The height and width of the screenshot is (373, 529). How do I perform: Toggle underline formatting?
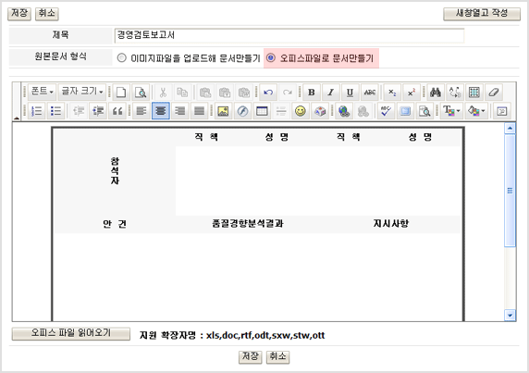coord(350,93)
